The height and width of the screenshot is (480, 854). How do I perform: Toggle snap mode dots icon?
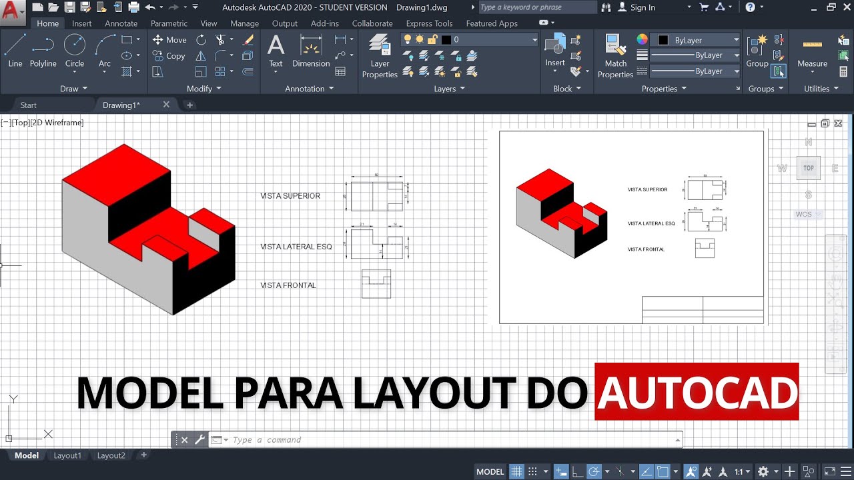click(534, 471)
